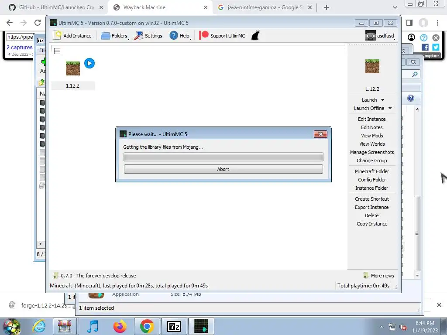Screen dimensions: 447x335
Task: Dismiss the Chrome downloads bar
Action: (x=439, y=305)
